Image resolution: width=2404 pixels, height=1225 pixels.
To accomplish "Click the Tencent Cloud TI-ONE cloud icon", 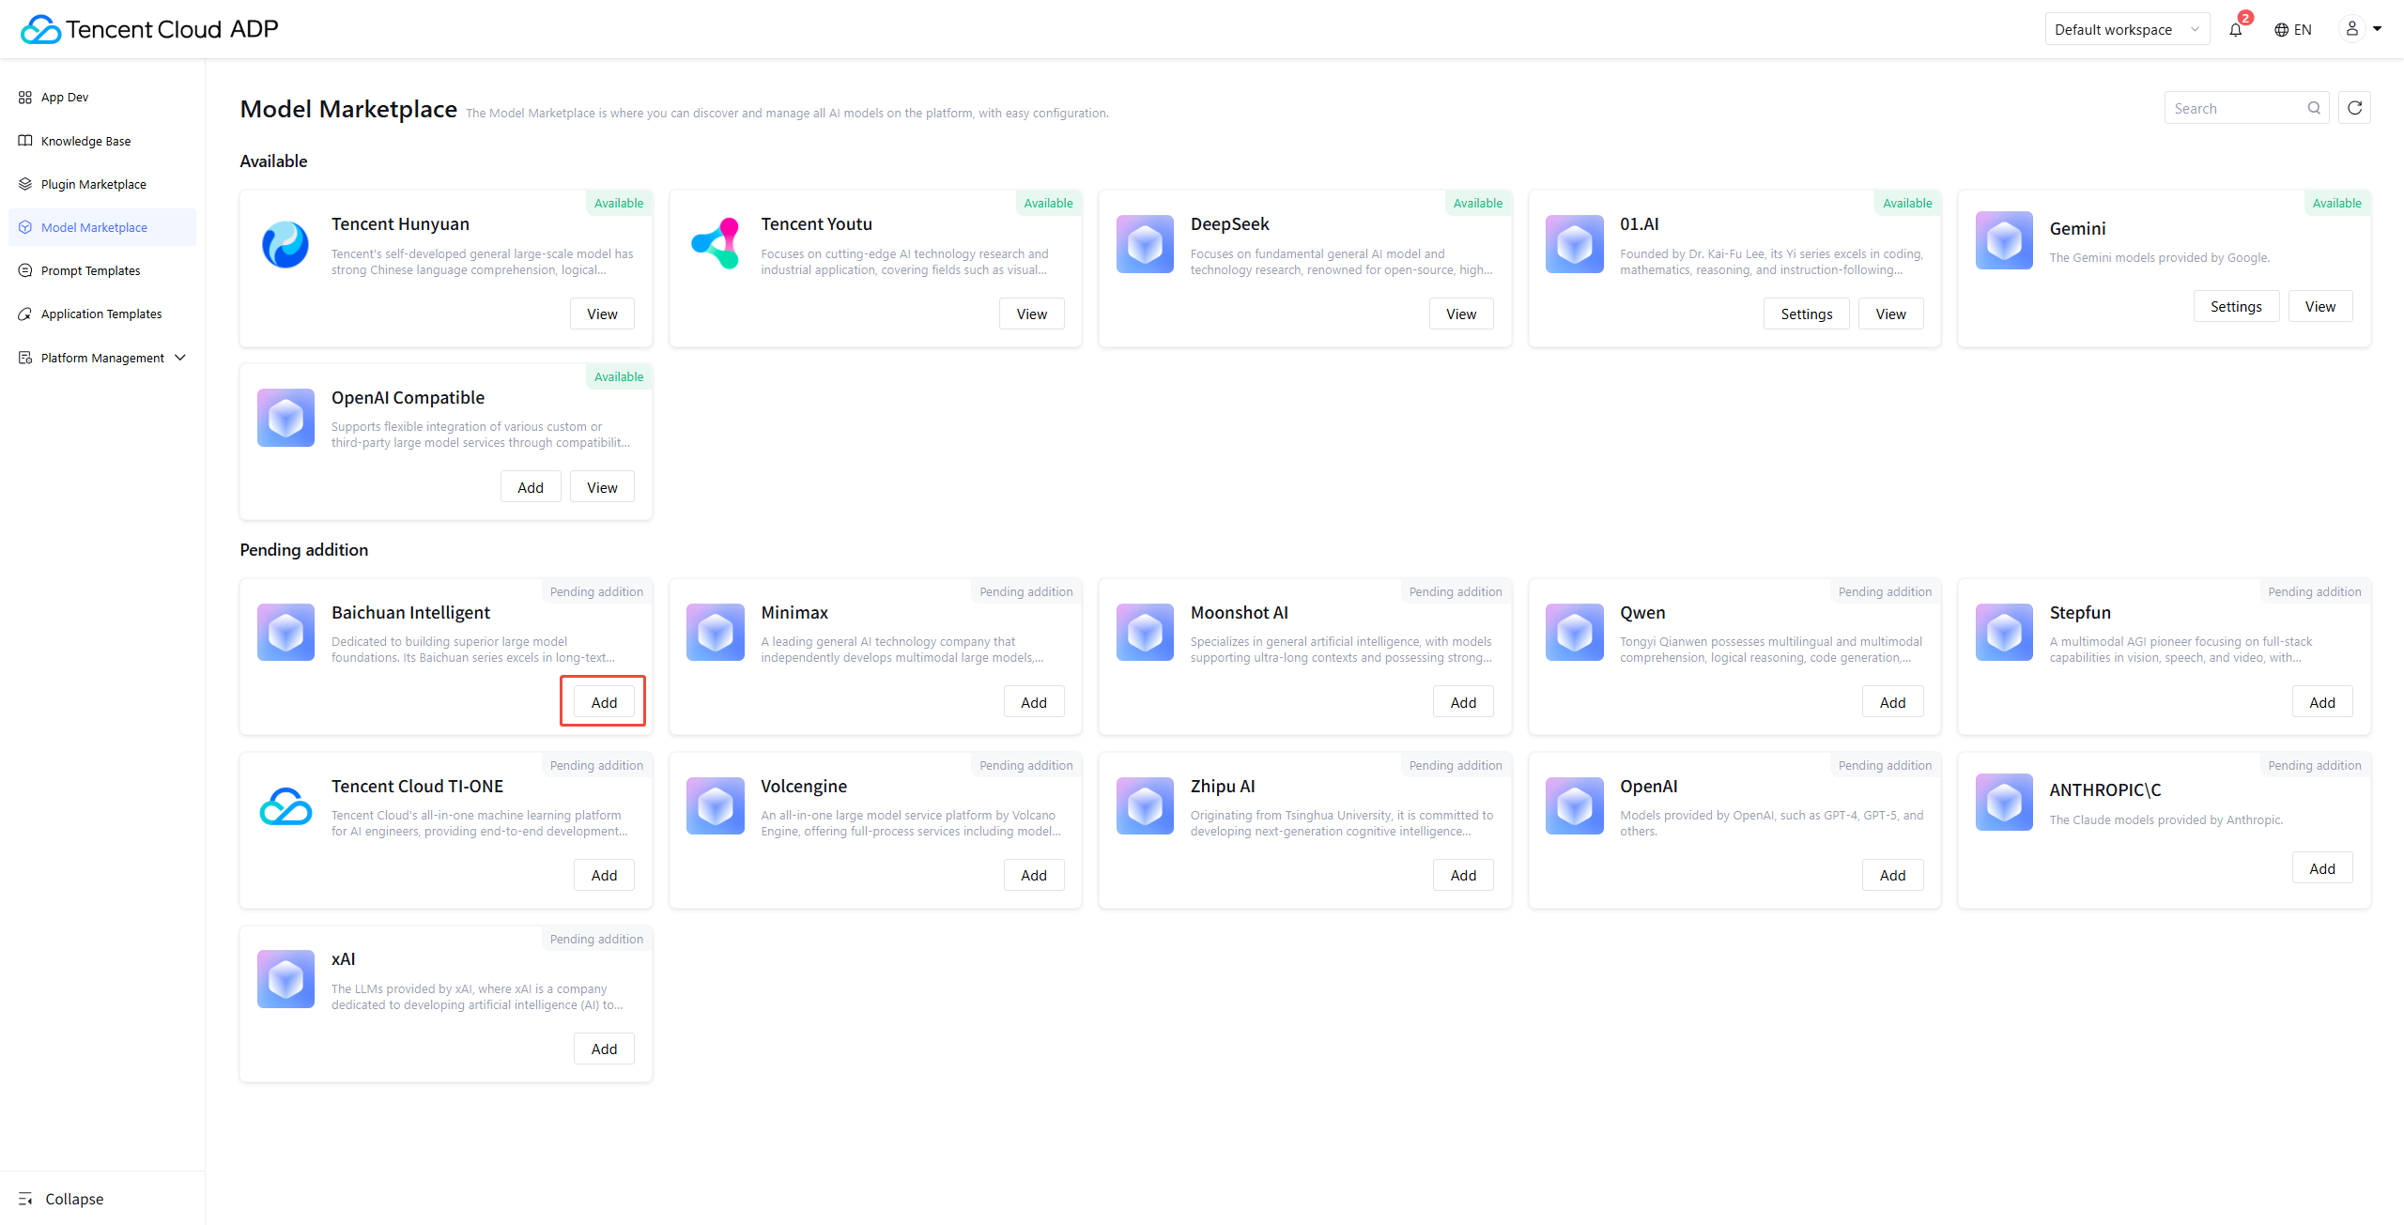I will [285, 806].
